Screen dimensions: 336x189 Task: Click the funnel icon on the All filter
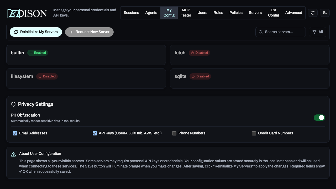pos(314,32)
